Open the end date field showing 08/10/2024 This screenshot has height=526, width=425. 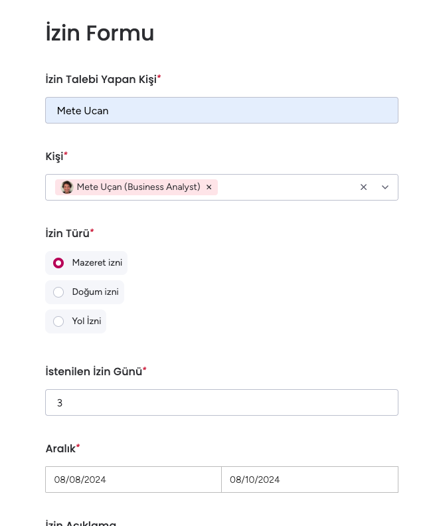coord(309,480)
